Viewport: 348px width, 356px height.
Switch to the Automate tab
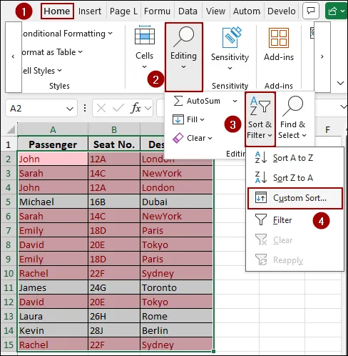pos(247,11)
